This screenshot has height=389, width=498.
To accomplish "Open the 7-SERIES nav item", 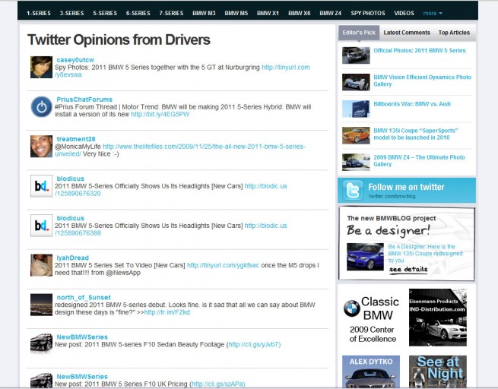I will [171, 13].
